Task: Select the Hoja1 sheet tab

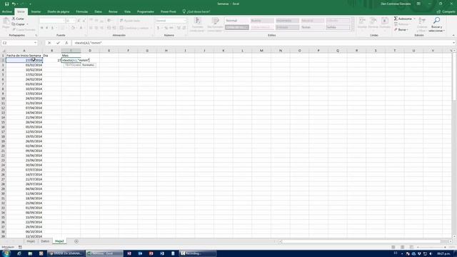Action: [31, 241]
